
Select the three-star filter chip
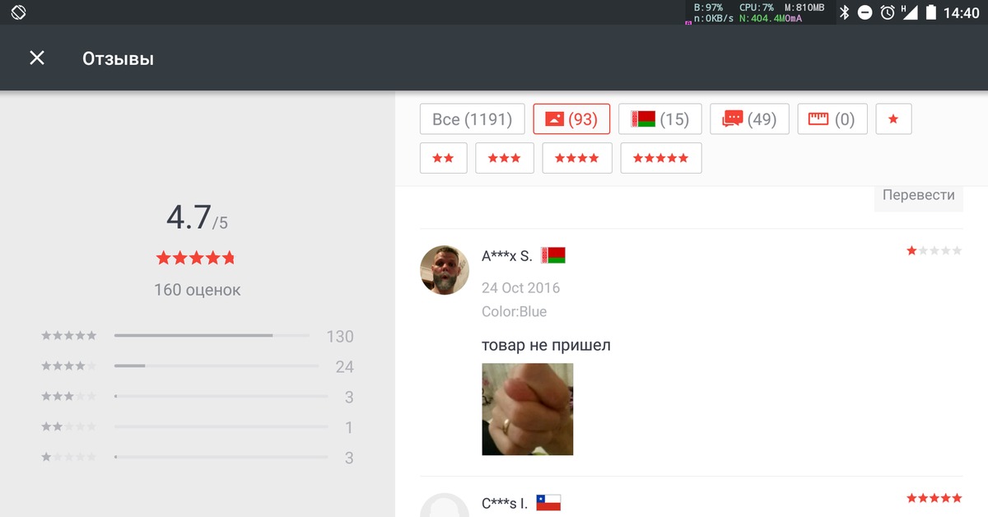[x=505, y=157]
